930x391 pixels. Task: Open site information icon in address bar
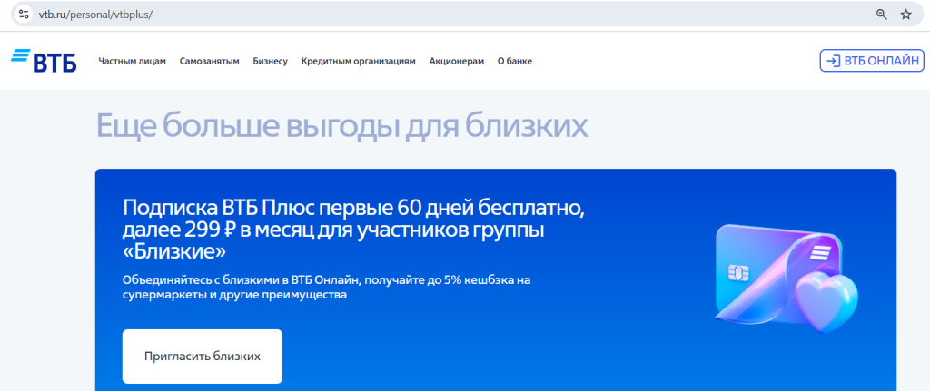[x=24, y=15]
